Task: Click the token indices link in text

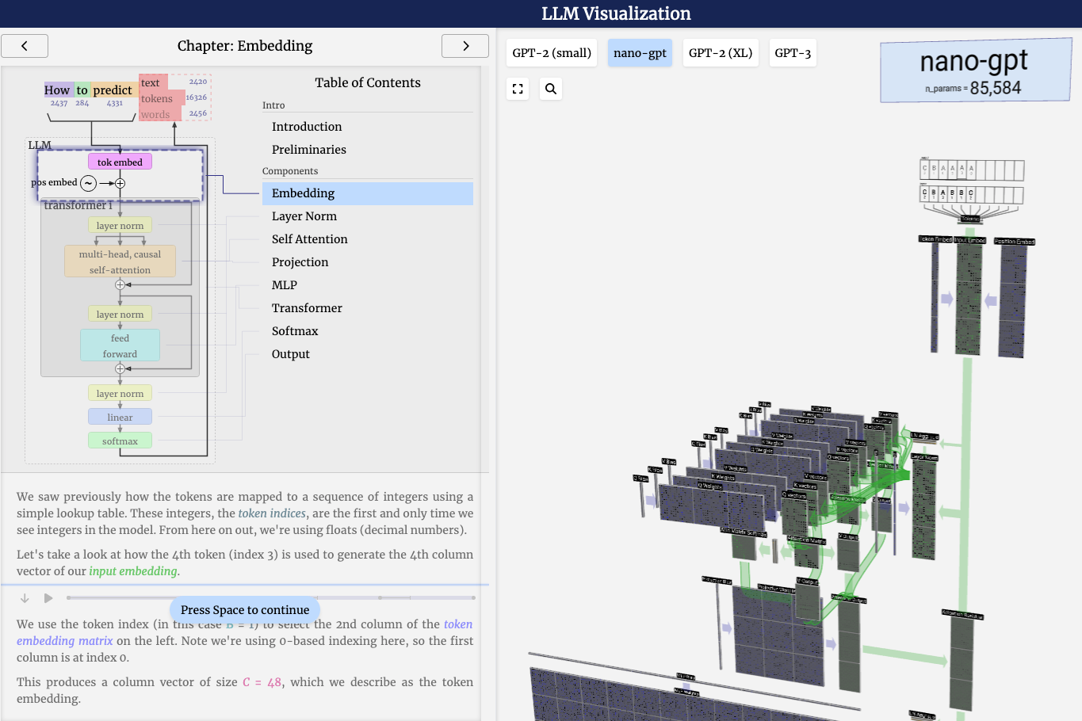Action: [x=272, y=513]
